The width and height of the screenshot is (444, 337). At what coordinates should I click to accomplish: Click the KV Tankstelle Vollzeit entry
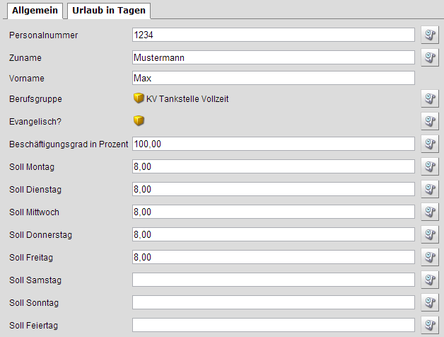pos(187,99)
